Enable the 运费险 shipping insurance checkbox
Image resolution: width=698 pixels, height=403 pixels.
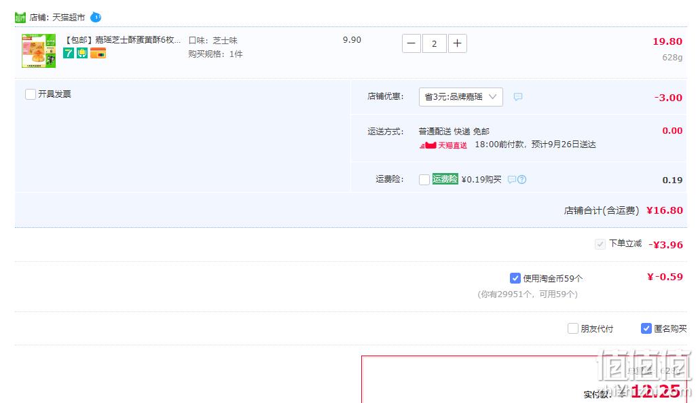point(424,179)
